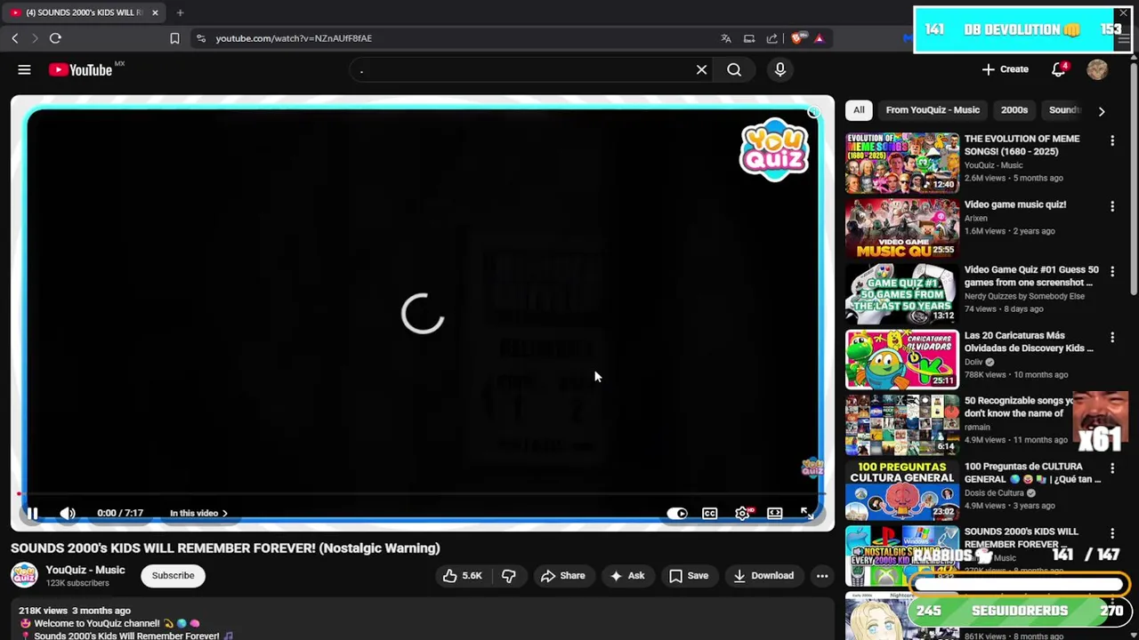
Task: Click the magnifier search button
Action: 734,69
